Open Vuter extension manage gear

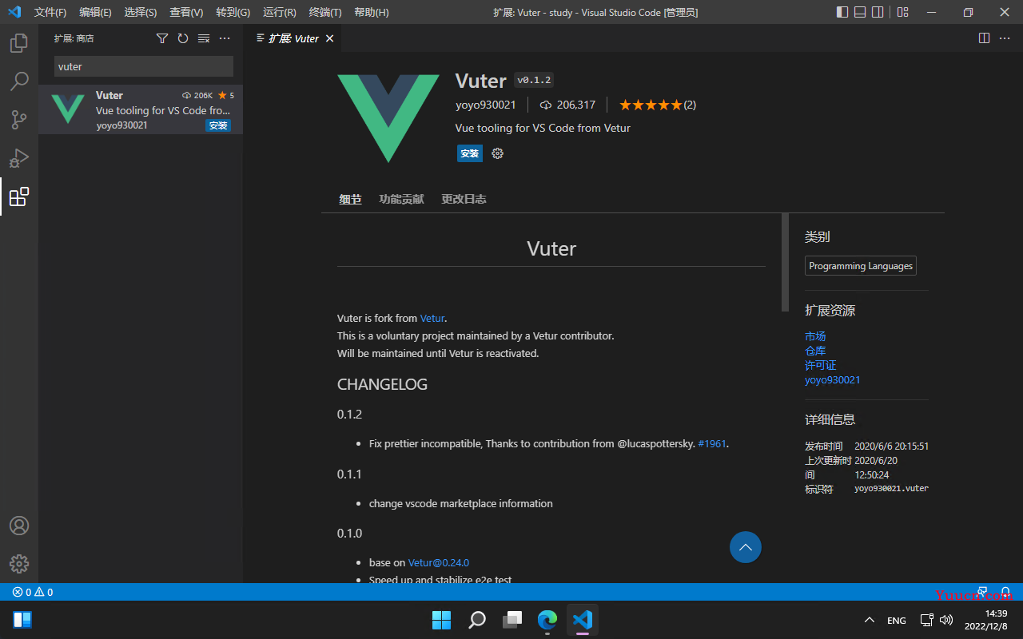pos(498,153)
